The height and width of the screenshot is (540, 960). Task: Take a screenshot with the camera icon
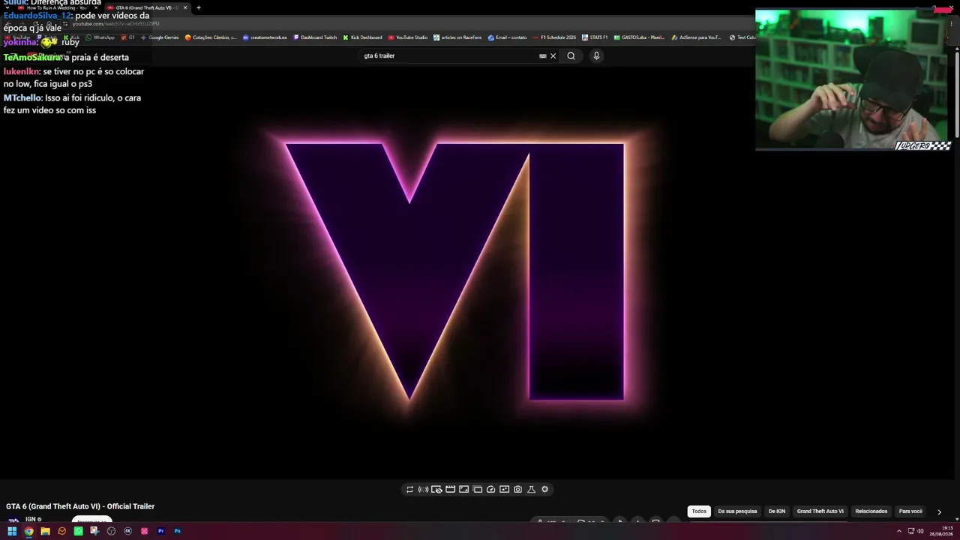pos(517,490)
